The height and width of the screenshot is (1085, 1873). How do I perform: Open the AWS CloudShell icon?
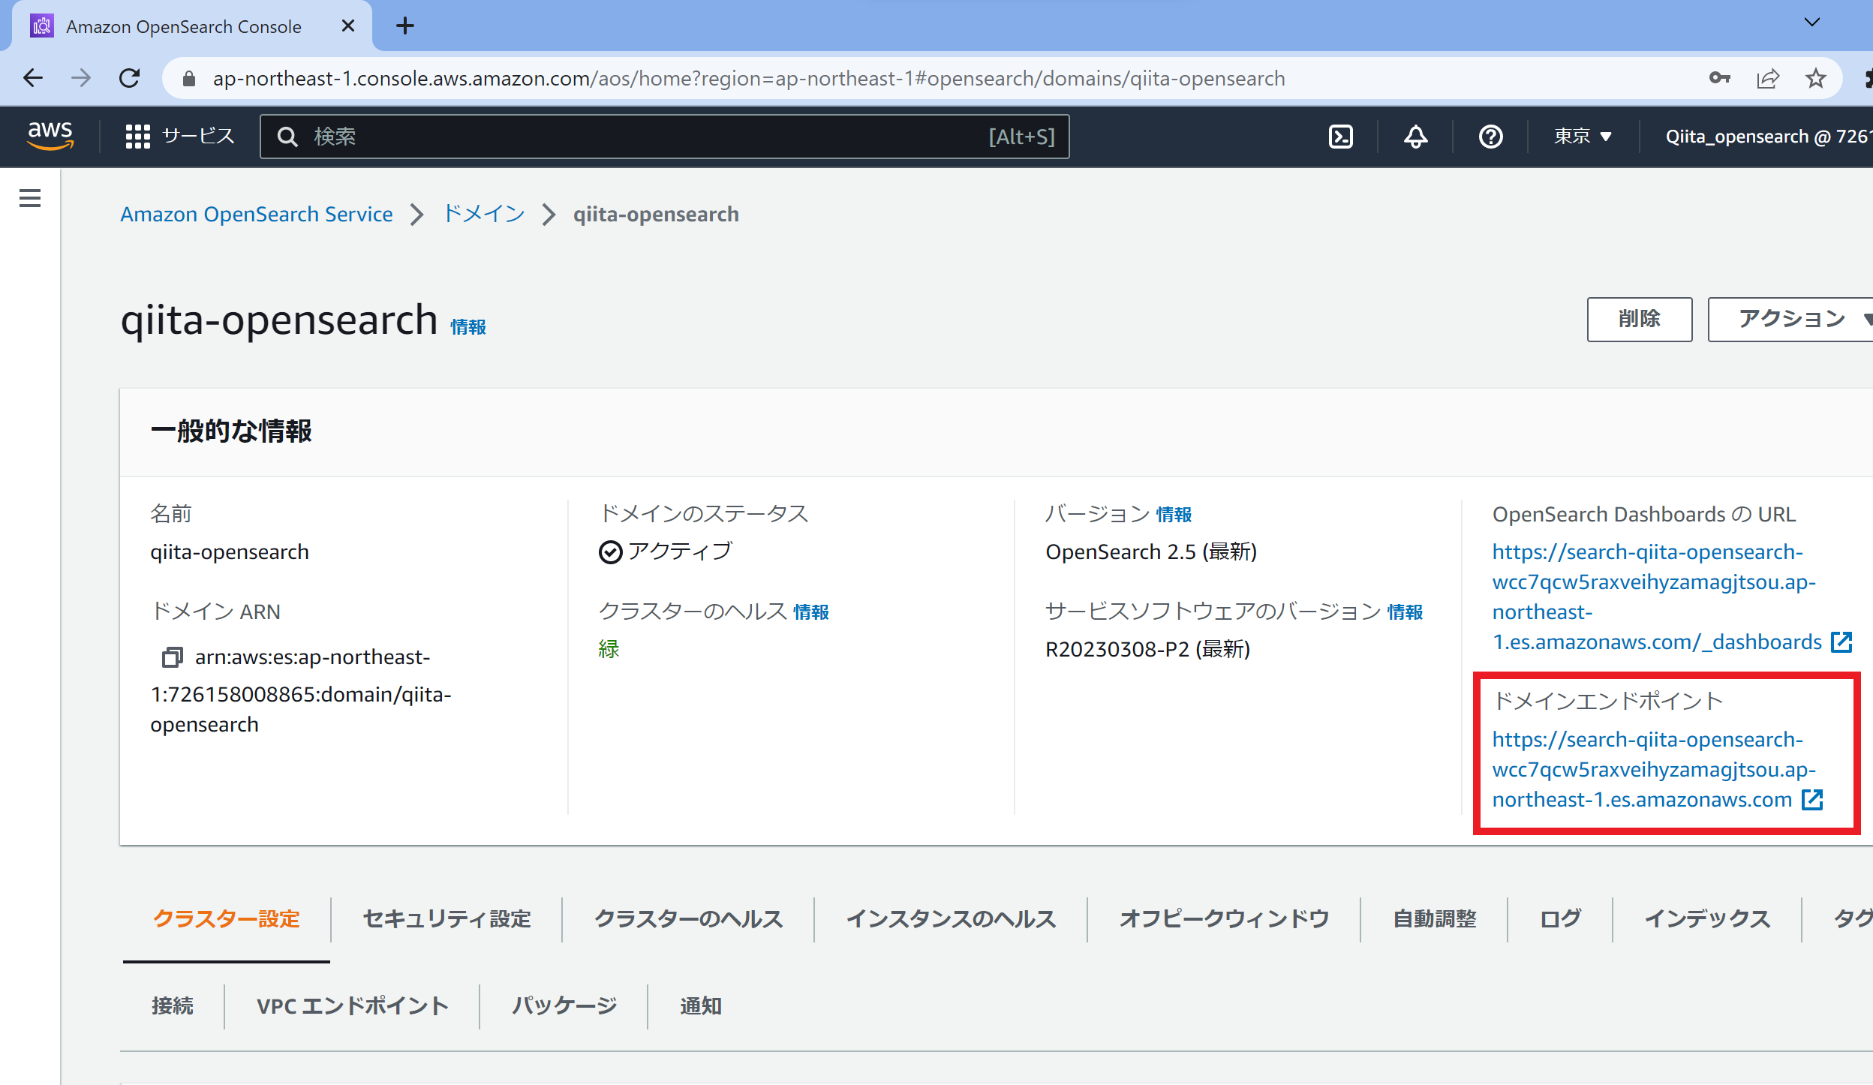[x=1340, y=137]
